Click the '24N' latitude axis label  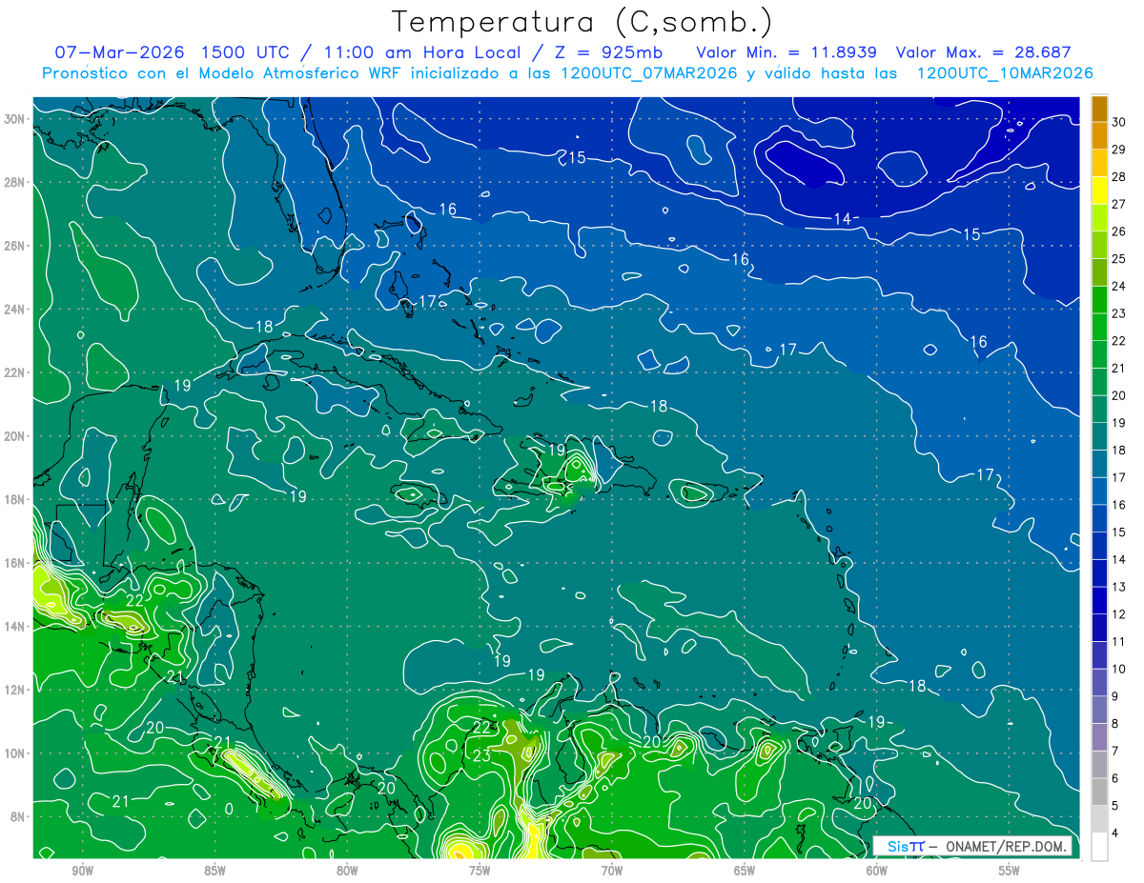coord(15,310)
